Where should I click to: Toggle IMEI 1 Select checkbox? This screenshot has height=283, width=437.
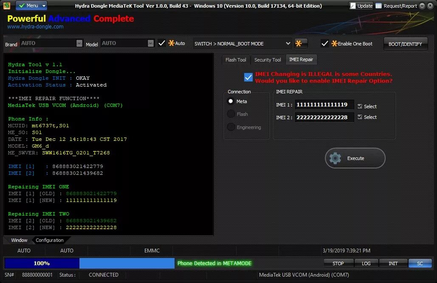click(x=360, y=106)
